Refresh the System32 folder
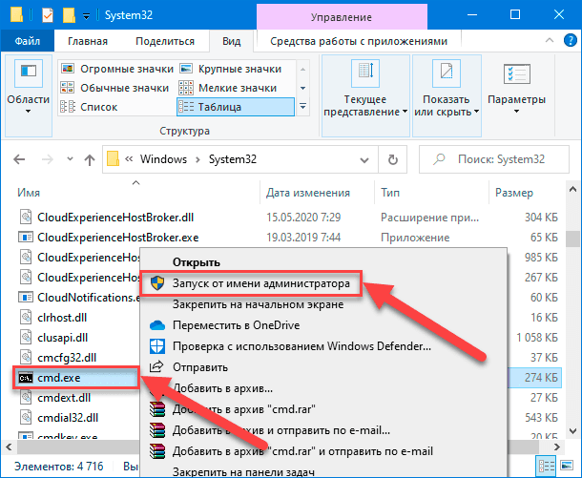Screen dimensions: 582x478 [x=393, y=159]
